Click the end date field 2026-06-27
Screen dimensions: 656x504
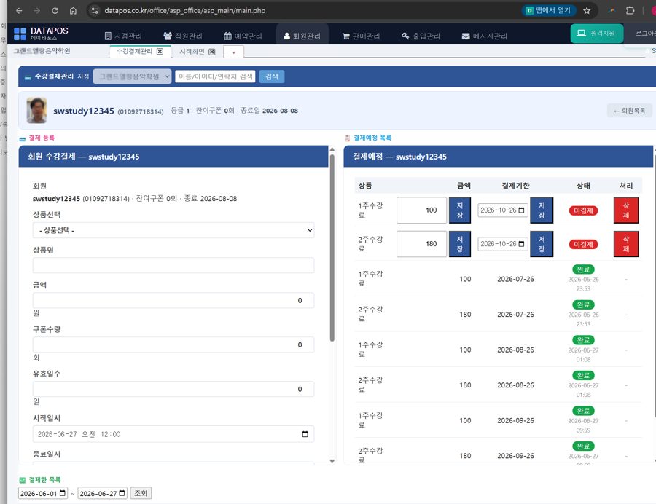(x=103, y=493)
